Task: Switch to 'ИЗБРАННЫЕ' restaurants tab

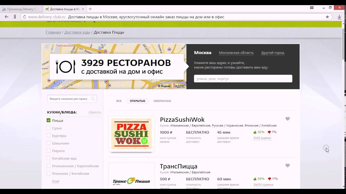Action: (x=162, y=101)
